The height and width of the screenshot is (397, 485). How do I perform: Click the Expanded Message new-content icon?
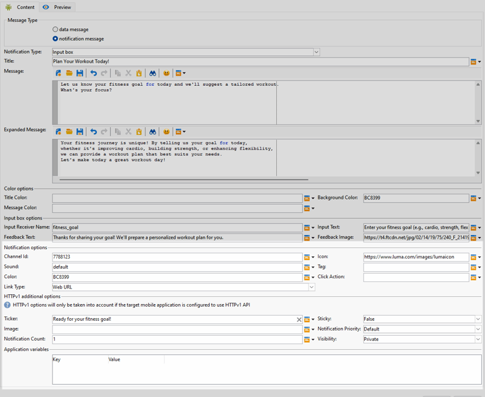pyautogui.click(x=58, y=132)
